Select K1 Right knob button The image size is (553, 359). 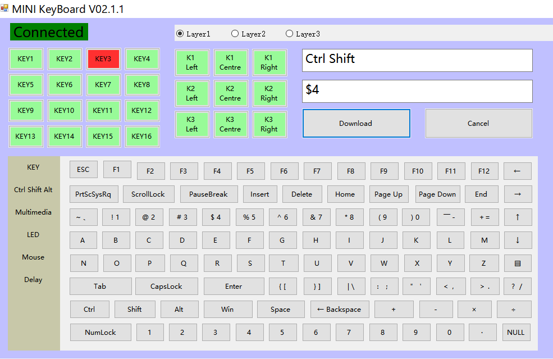coord(269,62)
